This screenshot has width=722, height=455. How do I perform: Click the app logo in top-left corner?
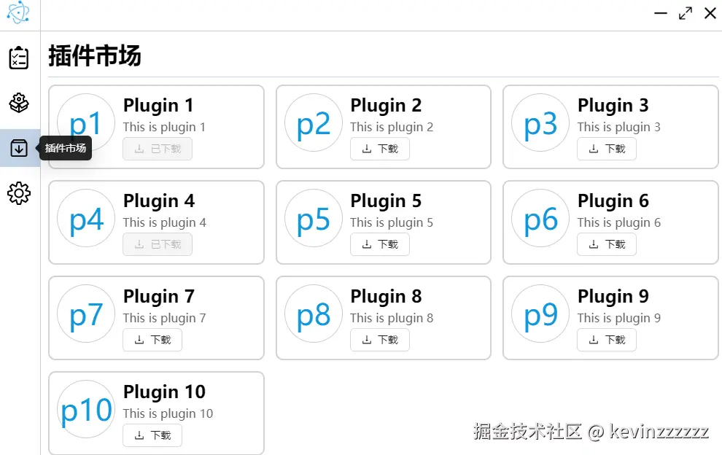coord(18,12)
